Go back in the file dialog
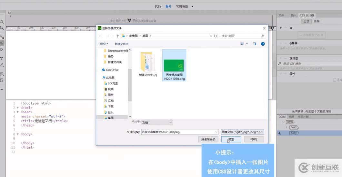Screen dimensions: 342x177 click(x=100, y=36)
